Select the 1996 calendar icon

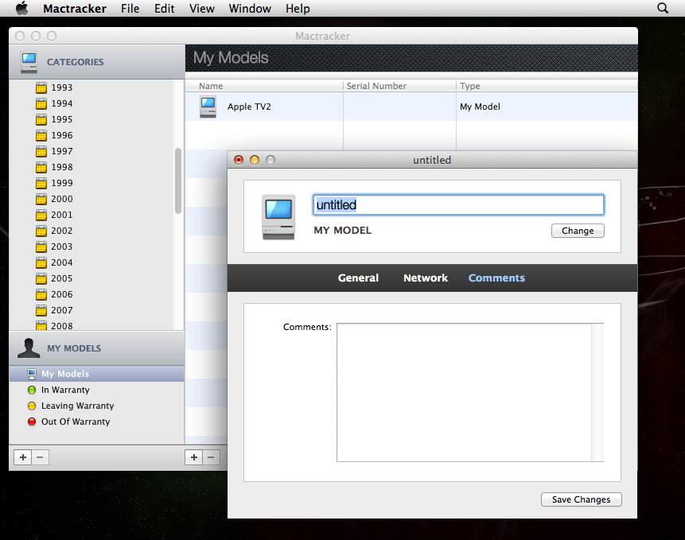coord(41,135)
